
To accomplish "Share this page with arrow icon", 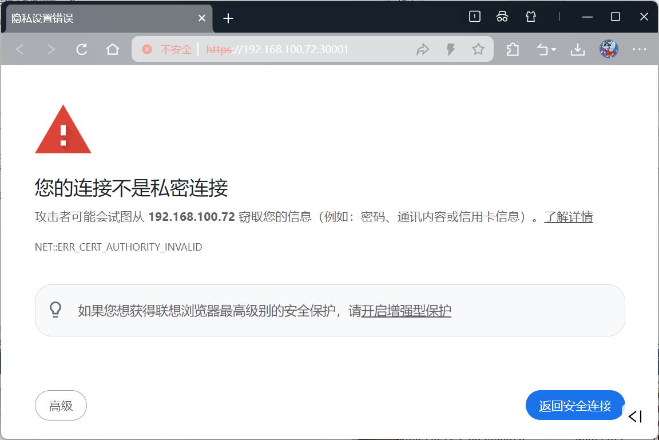I will click(422, 50).
